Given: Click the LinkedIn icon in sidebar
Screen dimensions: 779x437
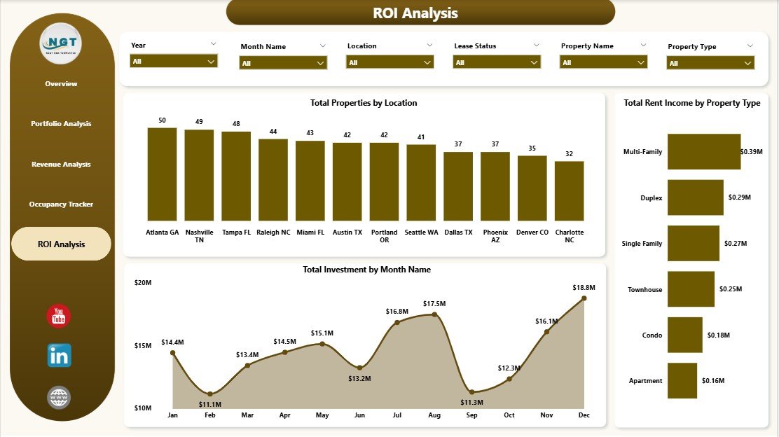Looking at the screenshot, I should point(60,356).
